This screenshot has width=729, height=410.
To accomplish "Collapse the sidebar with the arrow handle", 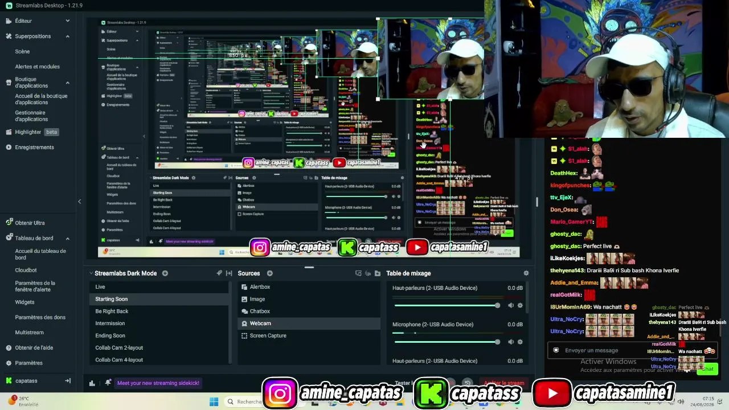I will (x=79, y=202).
